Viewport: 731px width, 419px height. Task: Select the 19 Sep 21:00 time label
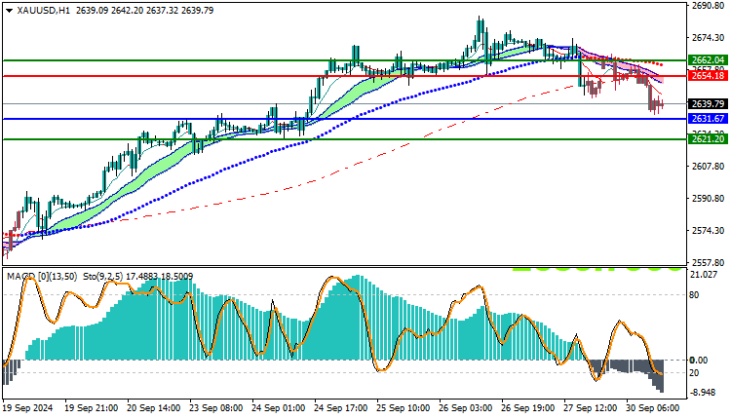tap(91, 408)
